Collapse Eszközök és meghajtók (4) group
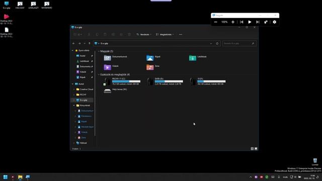The height and width of the screenshot is (181, 322). pyautogui.click(x=99, y=75)
